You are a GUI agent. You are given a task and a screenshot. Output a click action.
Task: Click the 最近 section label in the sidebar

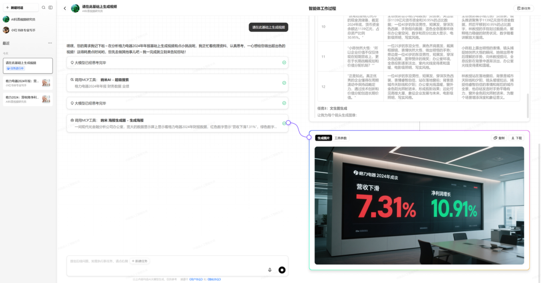click(x=6, y=43)
